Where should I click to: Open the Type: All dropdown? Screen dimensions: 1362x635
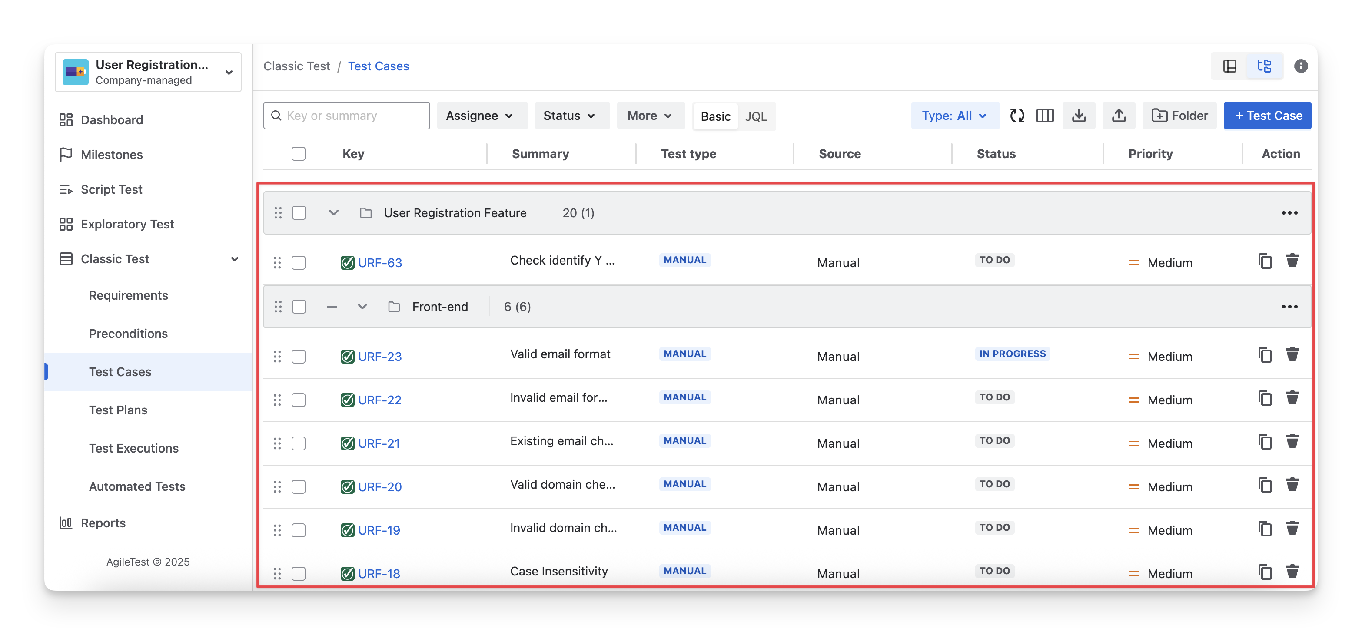tap(954, 116)
